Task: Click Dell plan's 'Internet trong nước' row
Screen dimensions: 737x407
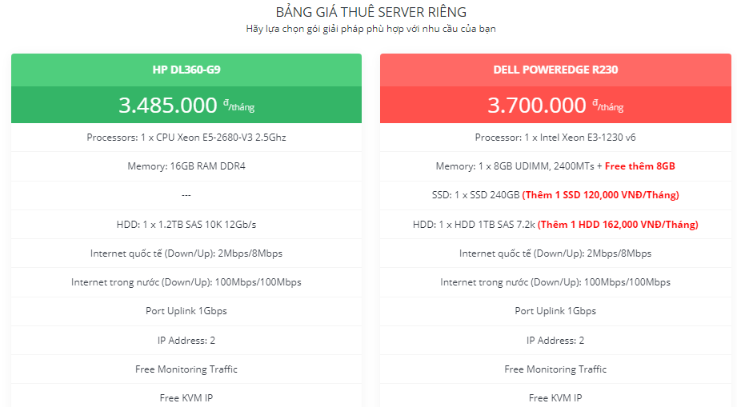Action: point(555,282)
